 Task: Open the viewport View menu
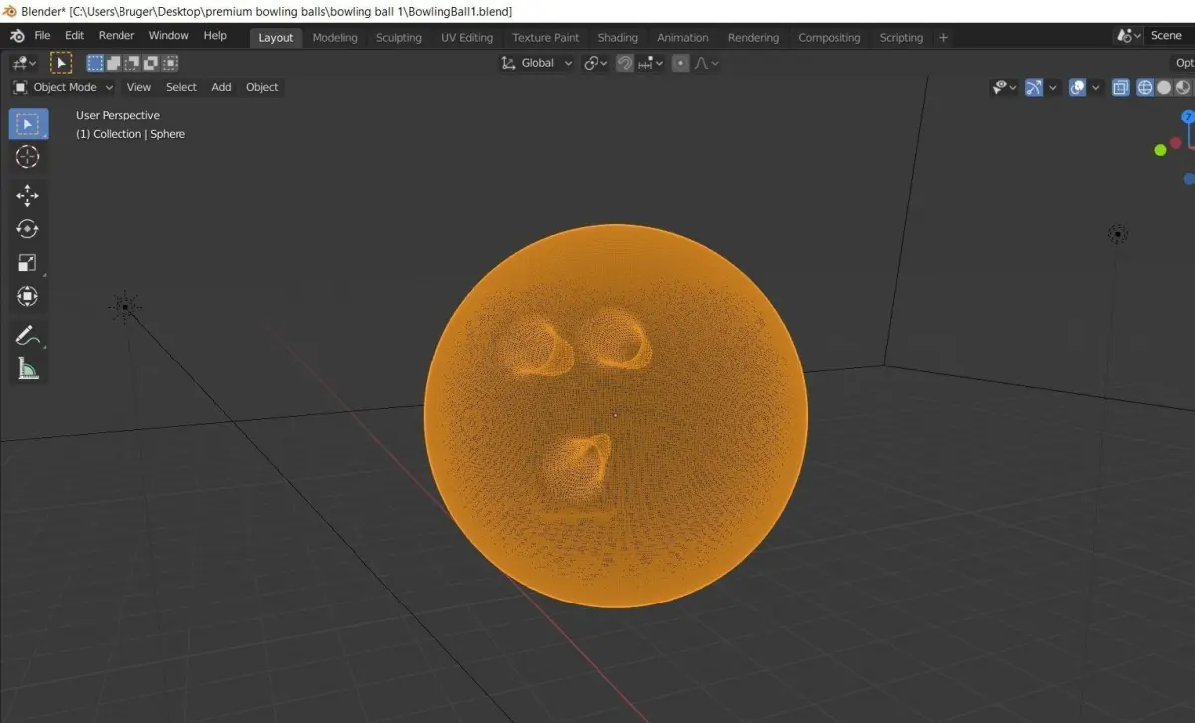pyautogui.click(x=139, y=87)
